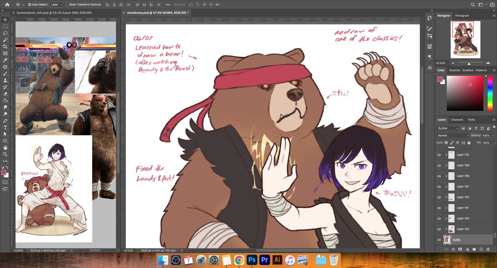Open the Kind filter dropdown
This screenshot has width=497, height=268.
coord(448,128)
